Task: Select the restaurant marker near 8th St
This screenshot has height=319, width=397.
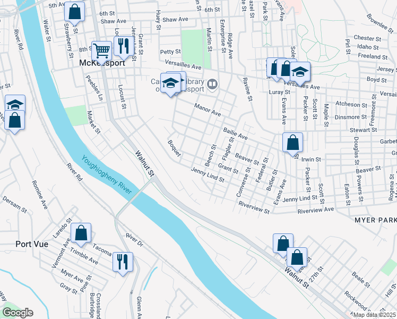Action: pos(124,47)
